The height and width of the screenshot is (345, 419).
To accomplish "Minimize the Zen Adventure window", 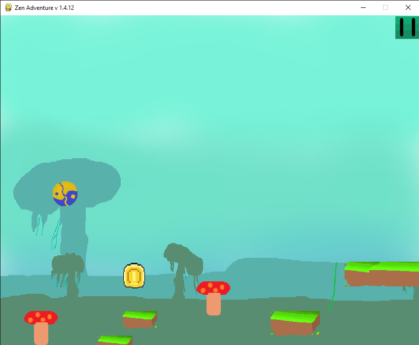I will pyautogui.click(x=363, y=7).
